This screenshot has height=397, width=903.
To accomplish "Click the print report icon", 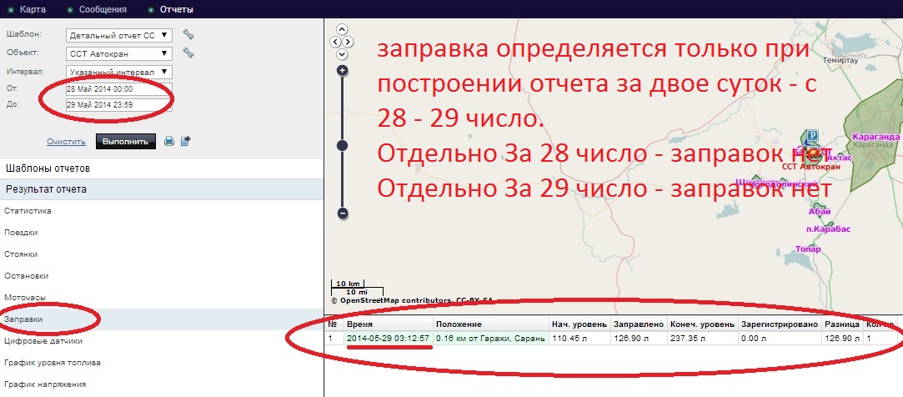I will [x=169, y=141].
